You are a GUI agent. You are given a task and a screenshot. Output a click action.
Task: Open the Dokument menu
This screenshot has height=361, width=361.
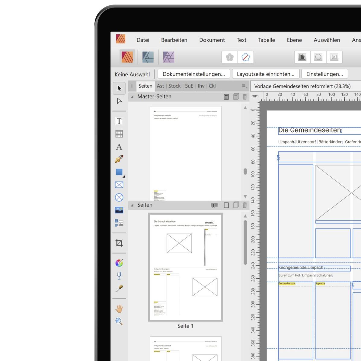[212, 40]
